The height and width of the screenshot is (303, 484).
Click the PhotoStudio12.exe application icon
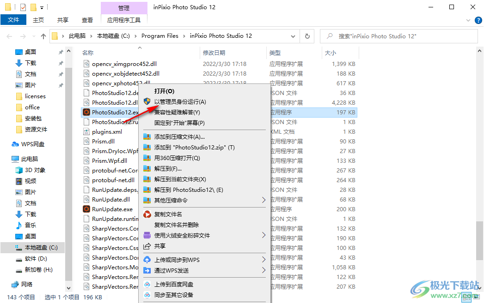[x=86, y=112]
